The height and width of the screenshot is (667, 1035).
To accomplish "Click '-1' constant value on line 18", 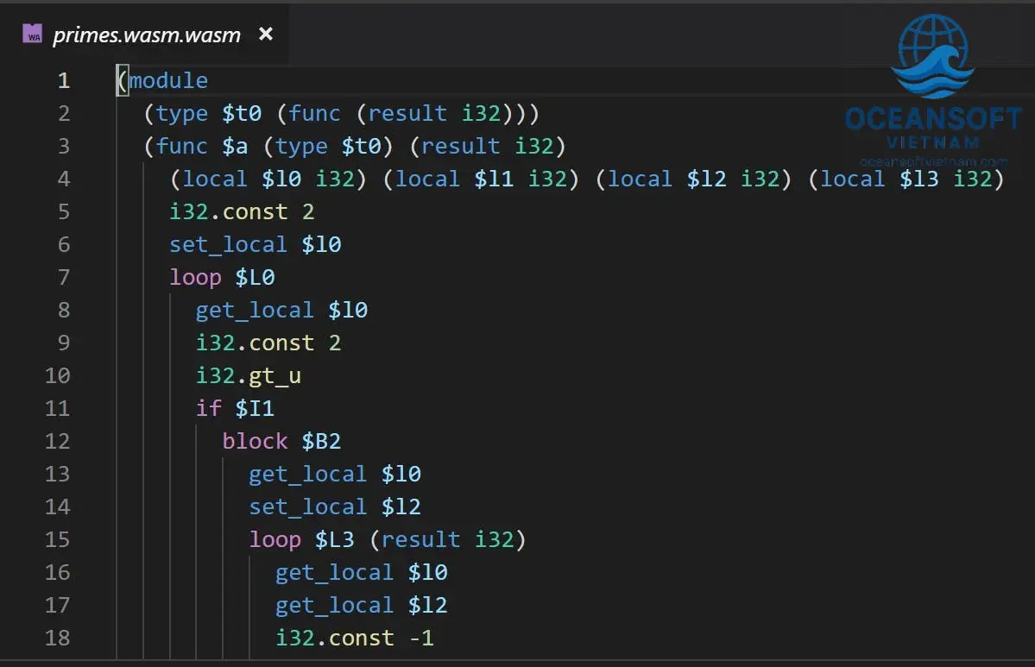I will (x=421, y=638).
